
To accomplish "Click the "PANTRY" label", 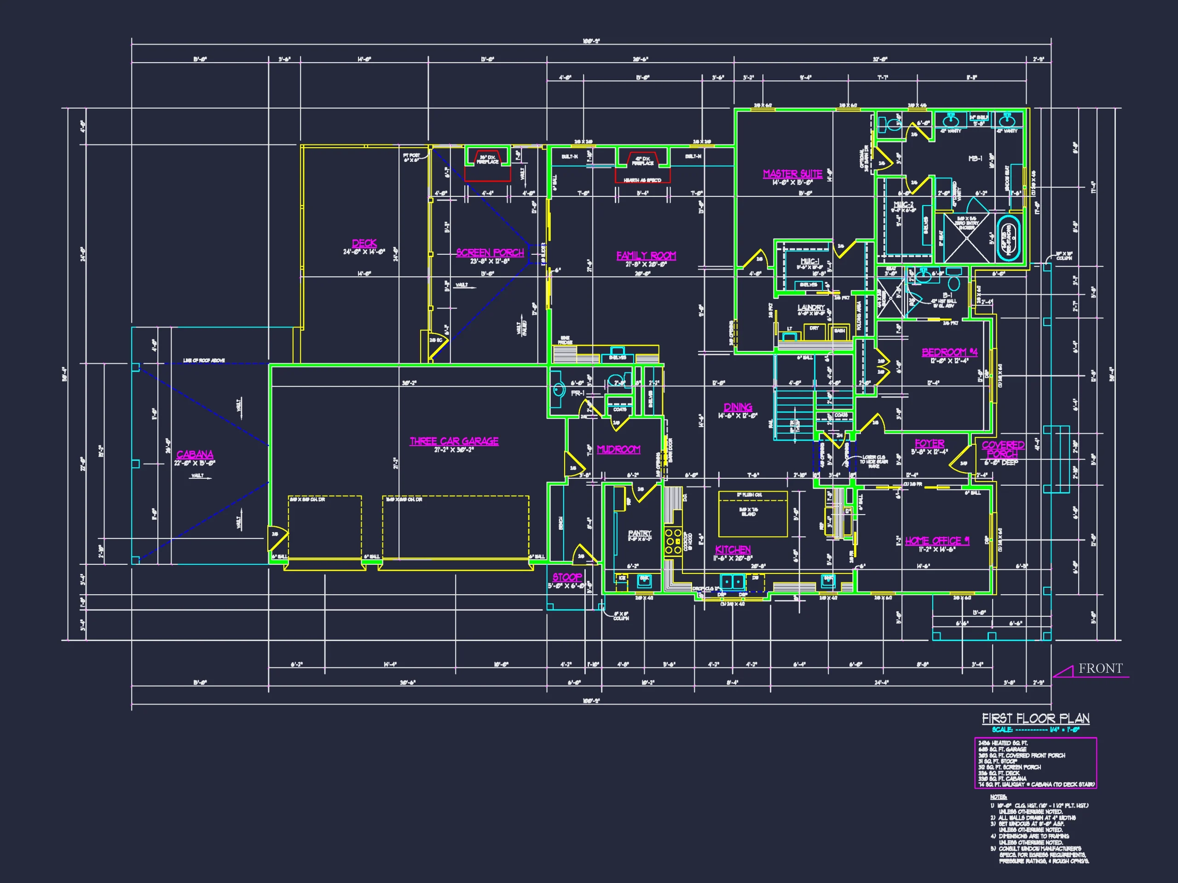I will pos(640,533).
